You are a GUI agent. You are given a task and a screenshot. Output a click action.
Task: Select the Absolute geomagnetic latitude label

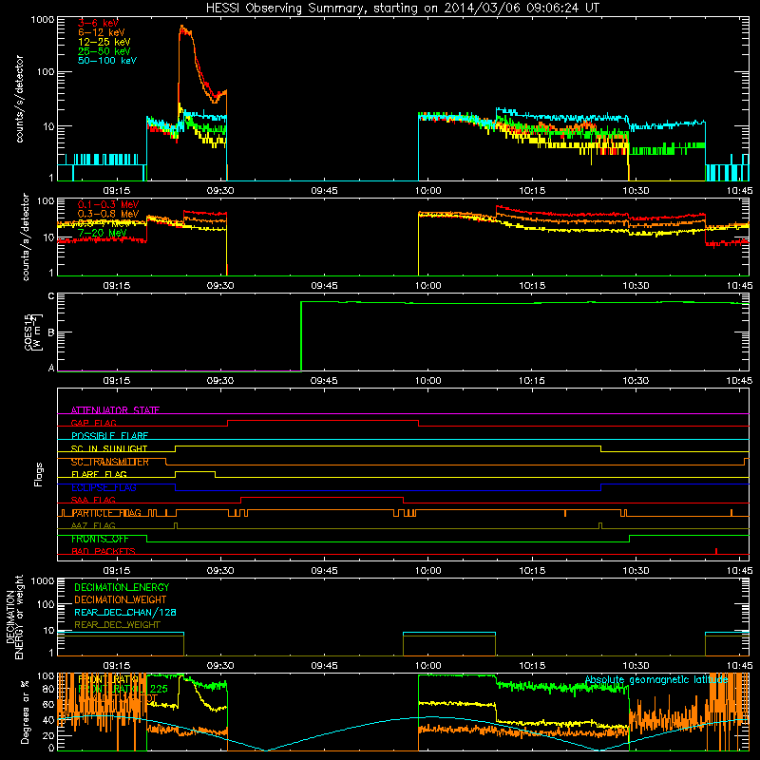coord(656,680)
